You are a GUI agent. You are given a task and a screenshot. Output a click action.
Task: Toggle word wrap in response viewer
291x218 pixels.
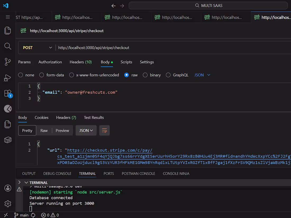click(x=104, y=131)
